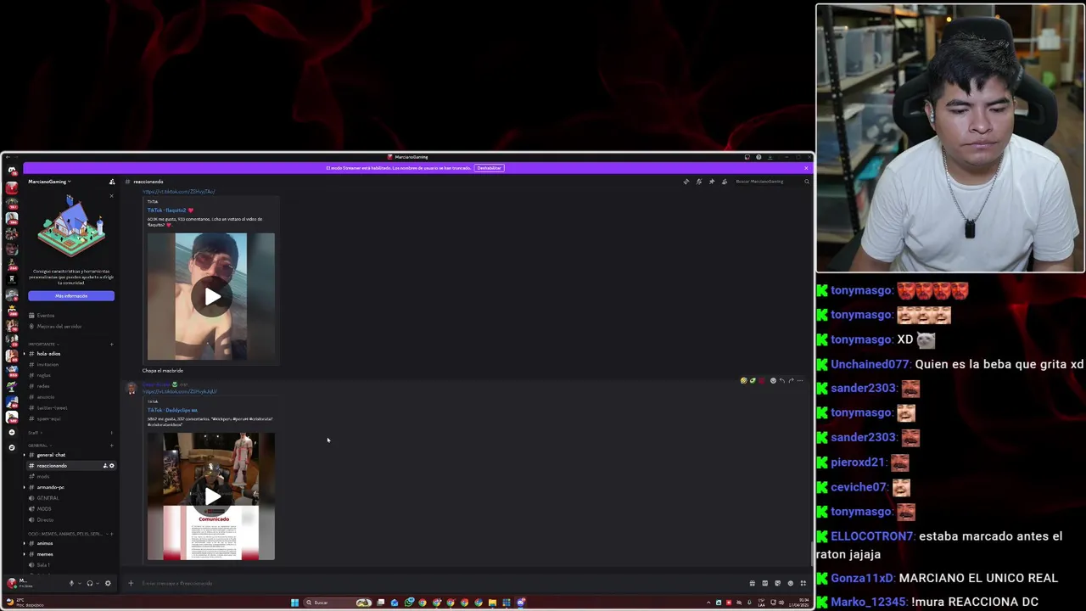Viewport: 1086px width, 611px height.
Task: Open Discord help icon in title bar
Action: (x=759, y=157)
